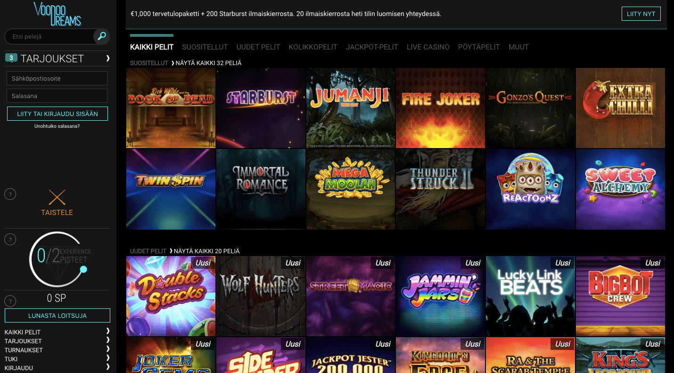Open the Thunderstruck II game
The image size is (674, 373).
pyautogui.click(x=440, y=189)
